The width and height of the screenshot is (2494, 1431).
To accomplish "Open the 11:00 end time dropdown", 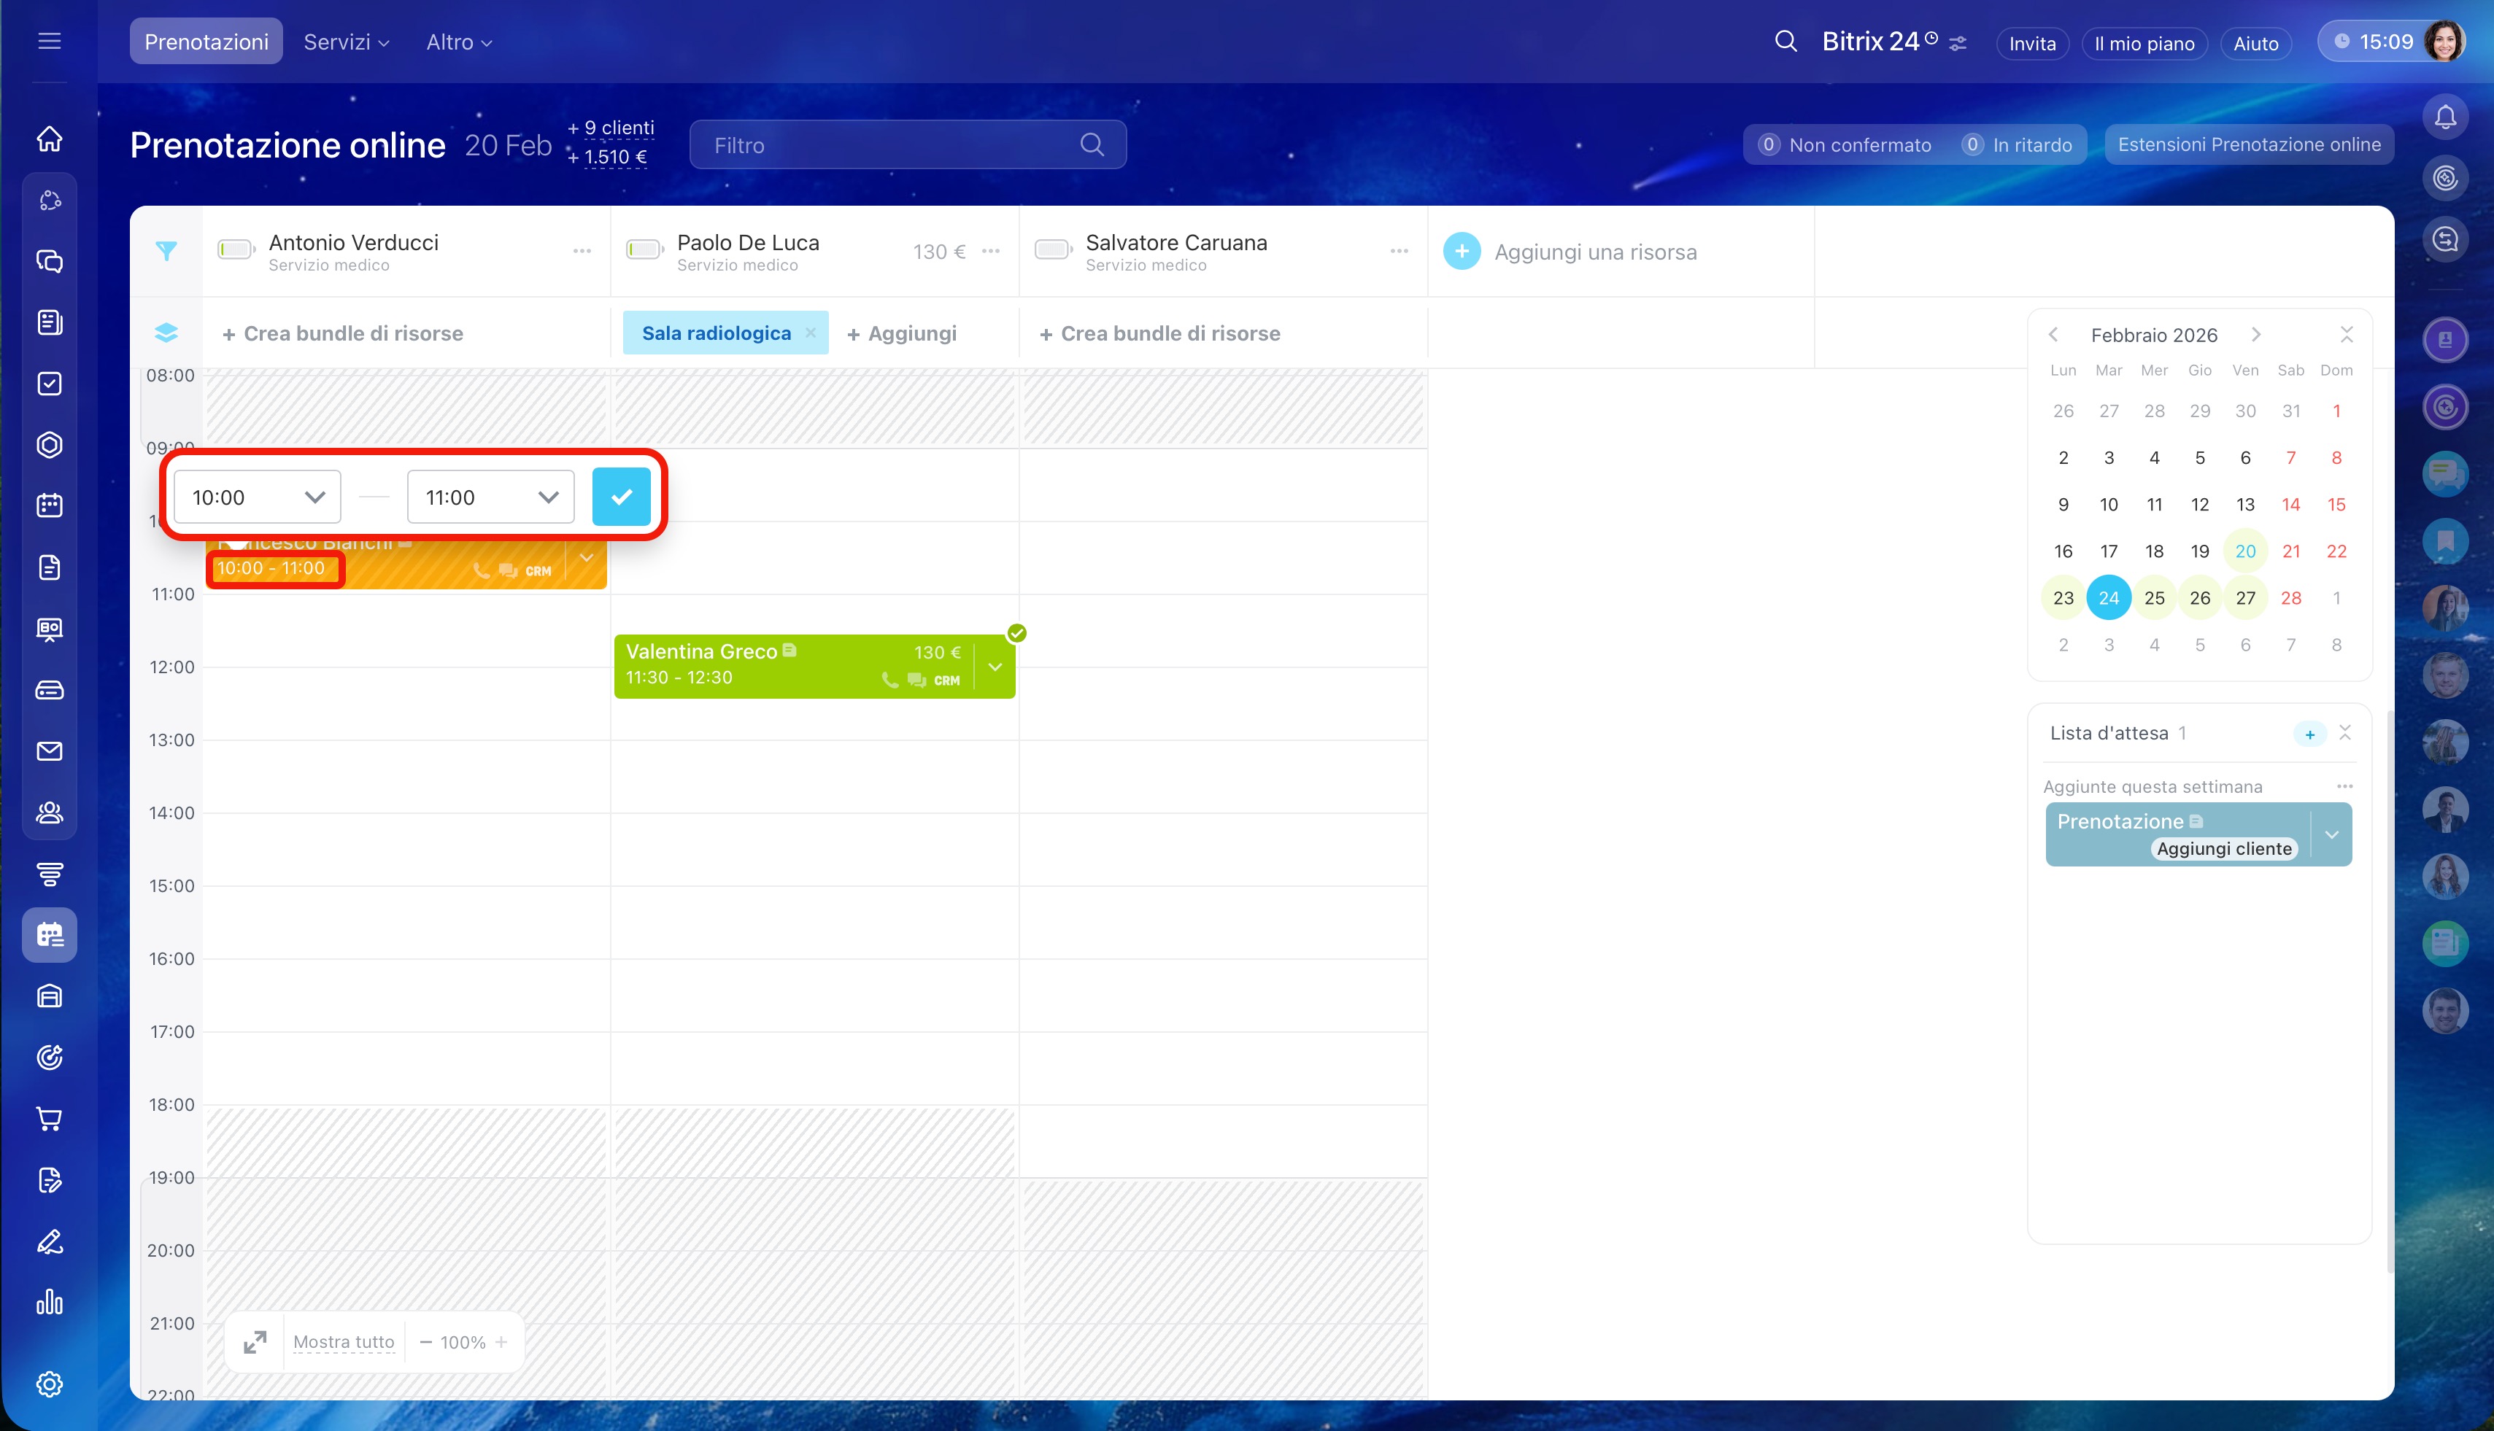I will coord(490,497).
